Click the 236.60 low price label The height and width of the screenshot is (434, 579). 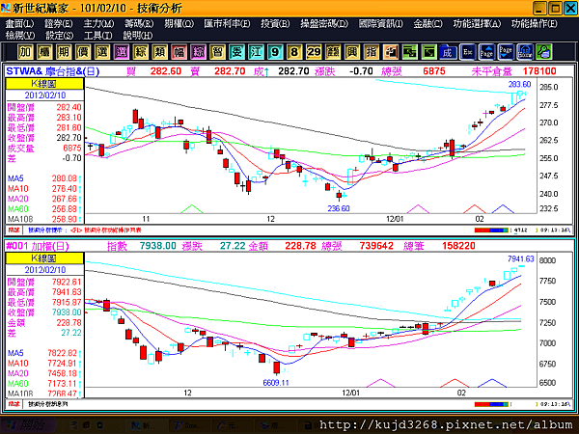tap(339, 208)
